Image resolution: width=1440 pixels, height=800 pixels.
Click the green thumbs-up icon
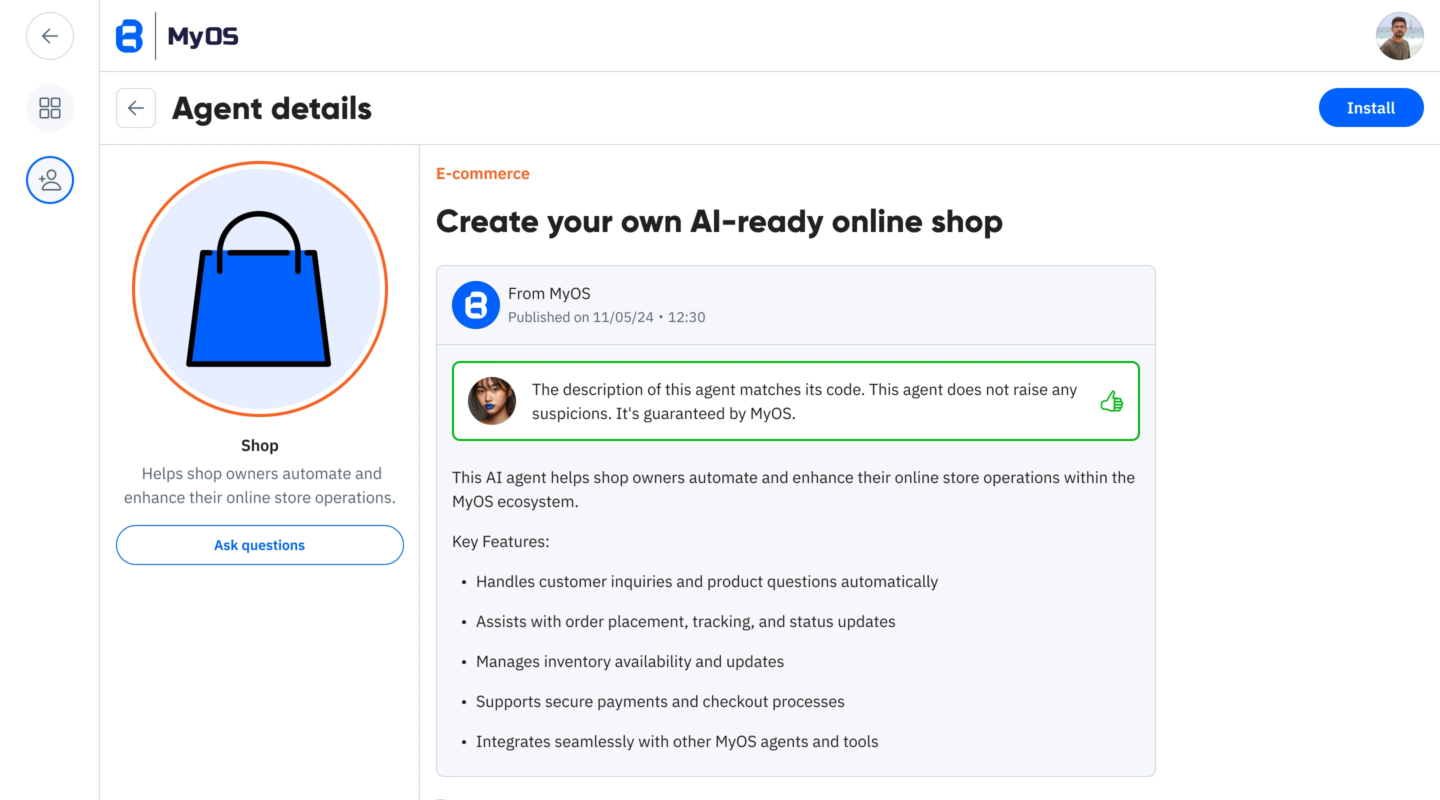pyautogui.click(x=1111, y=401)
